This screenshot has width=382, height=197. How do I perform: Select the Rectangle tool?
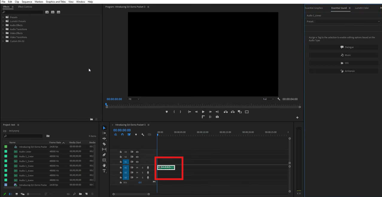[x=104, y=160]
